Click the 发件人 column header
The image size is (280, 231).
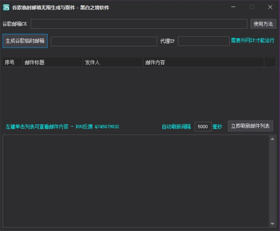(x=113, y=62)
